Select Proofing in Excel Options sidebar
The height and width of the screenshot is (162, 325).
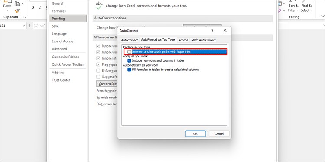(x=68, y=19)
